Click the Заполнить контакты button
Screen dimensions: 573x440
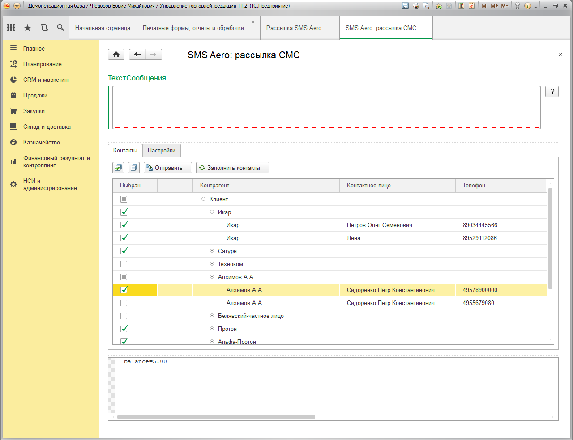233,168
